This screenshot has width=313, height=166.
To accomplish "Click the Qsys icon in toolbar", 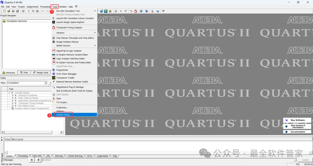I will coord(152,11).
